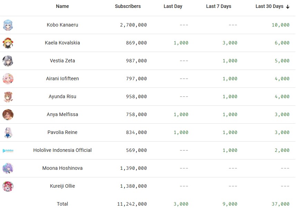Open the Moona Hoshinova channel link
Viewport: 296px width, 208px height.
pyautogui.click(x=62, y=168)
